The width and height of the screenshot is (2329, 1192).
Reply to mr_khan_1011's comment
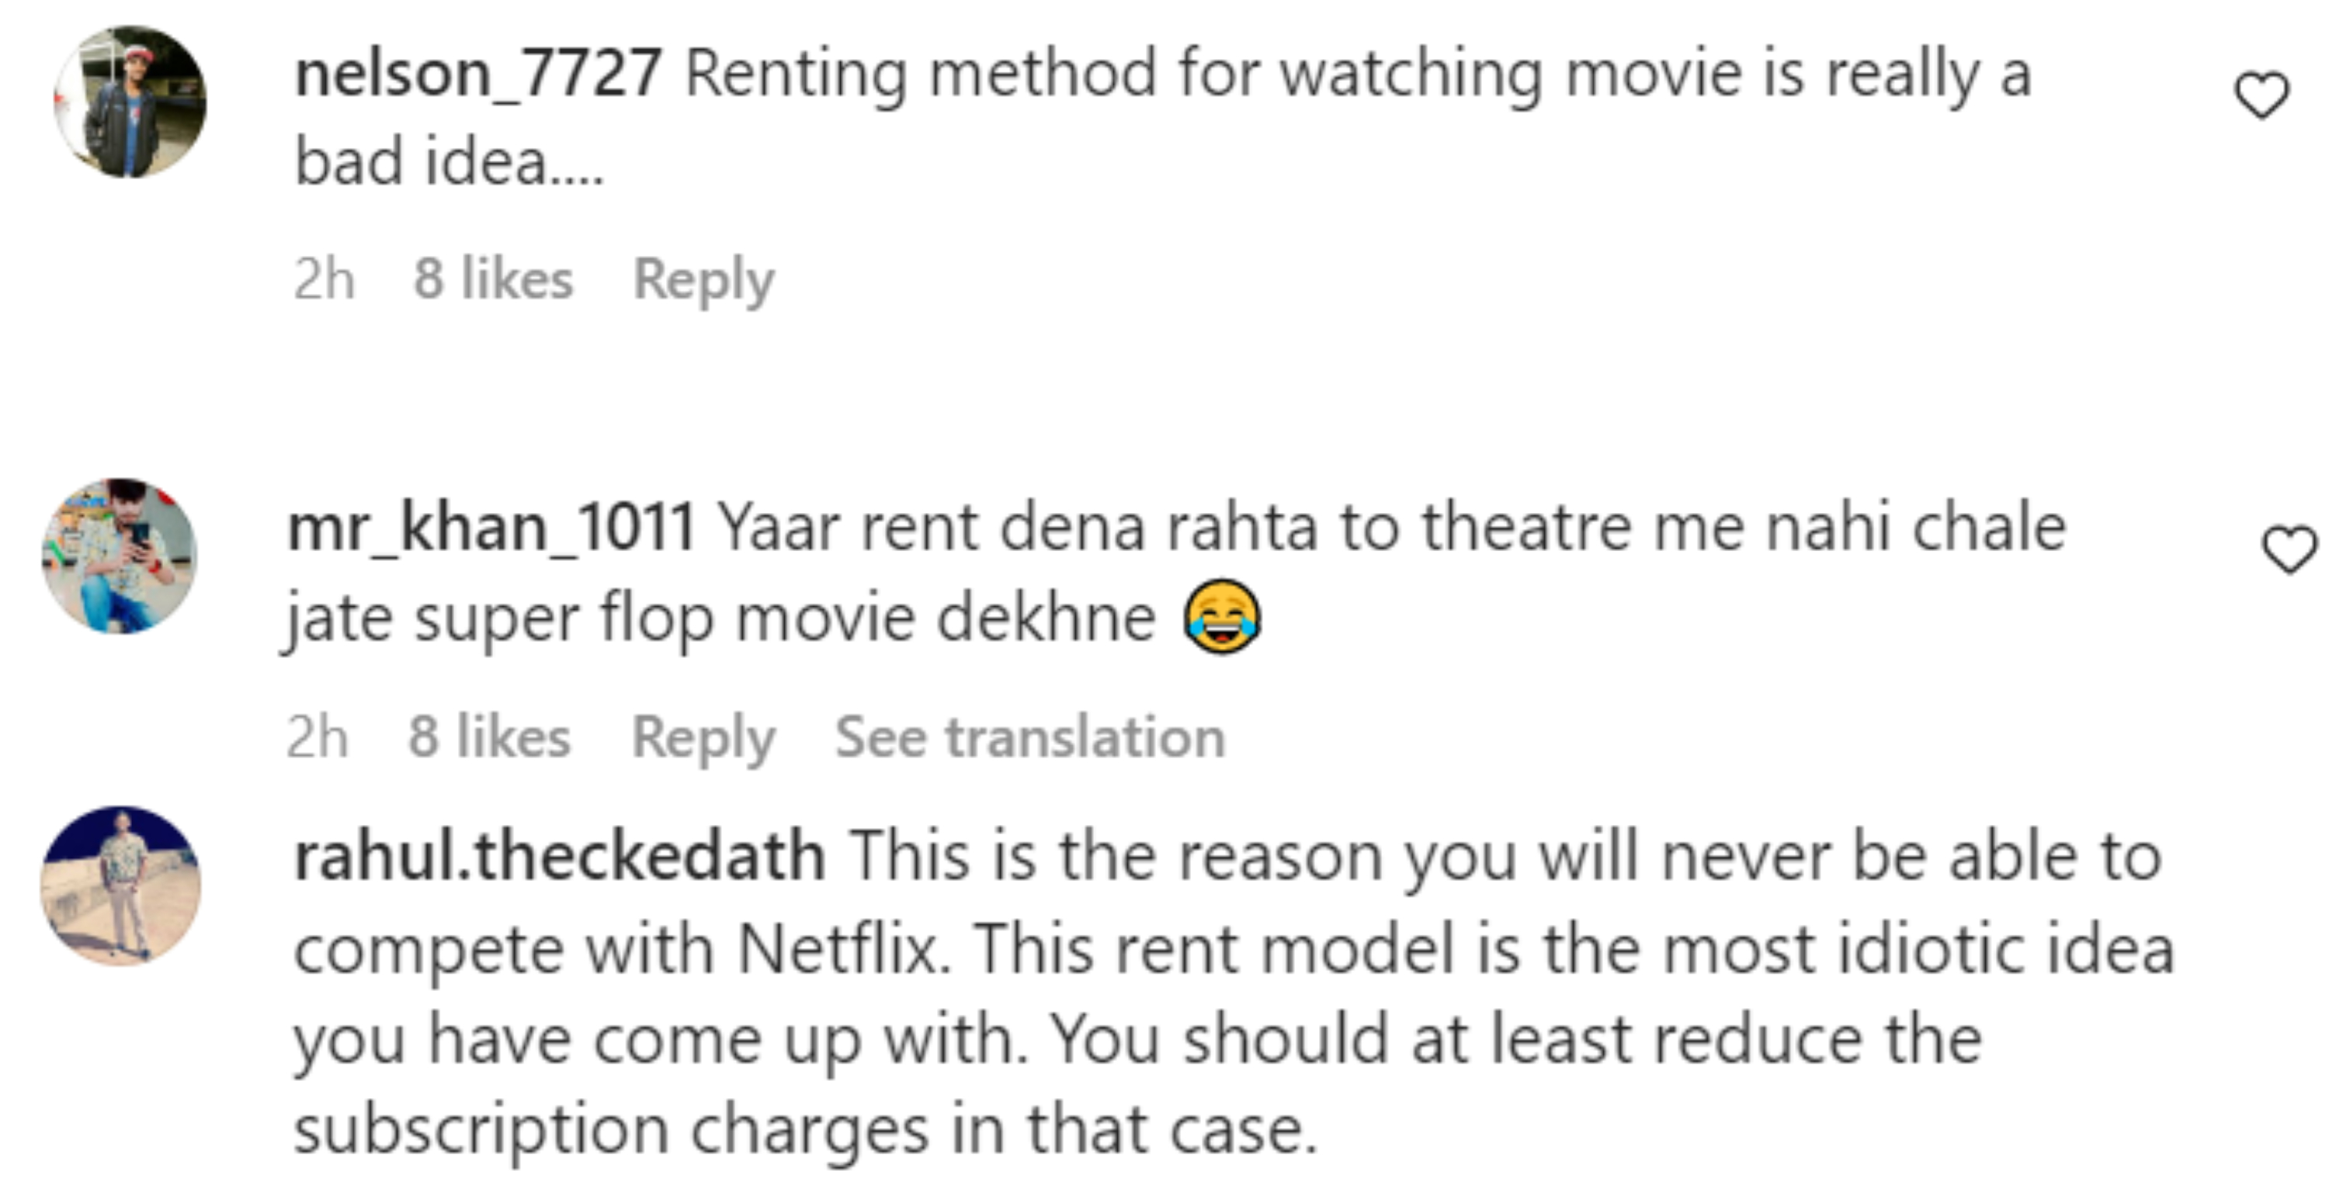click(x=703, y=737)
